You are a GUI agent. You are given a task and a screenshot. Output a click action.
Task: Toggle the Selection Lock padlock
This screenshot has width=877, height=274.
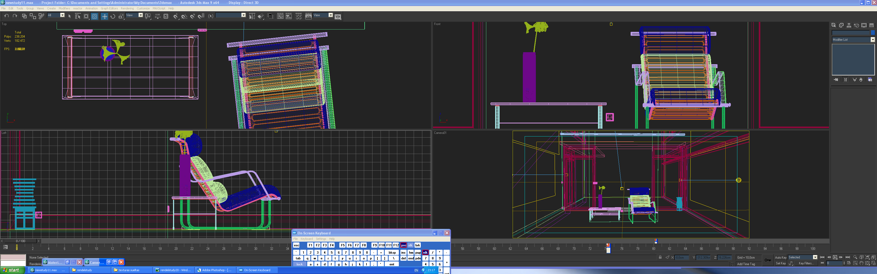click(660, 257)
